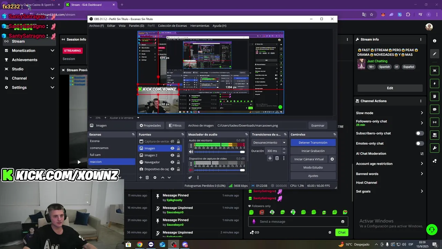This screenshot has height=249, width=442.
Task: Click Detener Transmisión button
Action: (x=313, y=142)
